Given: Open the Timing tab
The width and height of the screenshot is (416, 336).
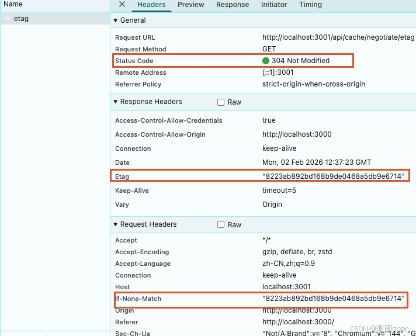Looking at the screenshot, I should coord(310,5).
